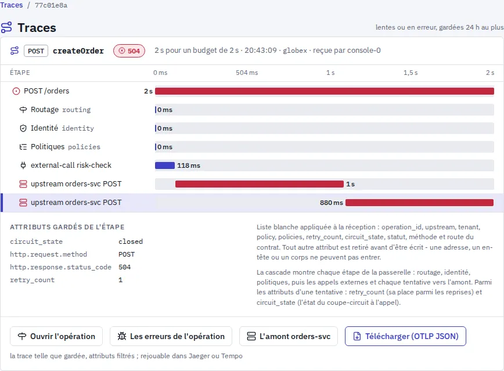This screenshot has width=504, height=371.
Task: Select the Politiques policies step
Action: pos(252,147)
